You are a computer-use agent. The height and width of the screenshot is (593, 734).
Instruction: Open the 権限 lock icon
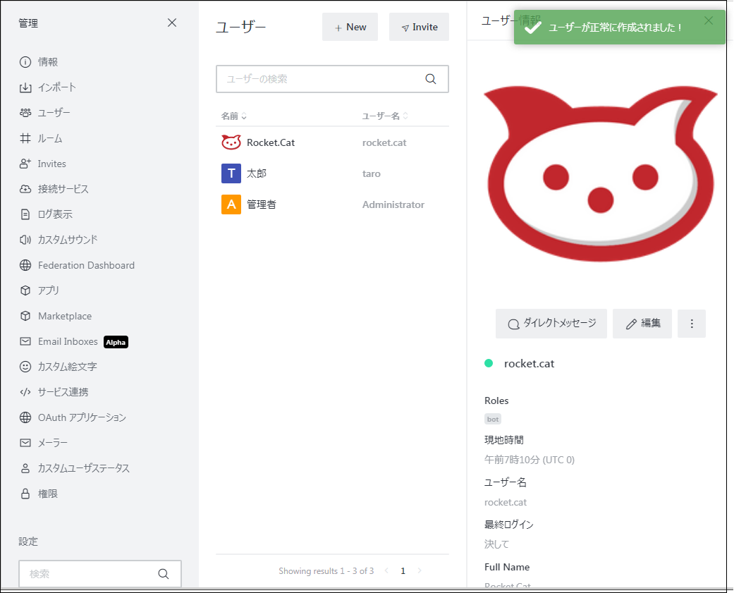pyautogui.click(x=25, y=494)
